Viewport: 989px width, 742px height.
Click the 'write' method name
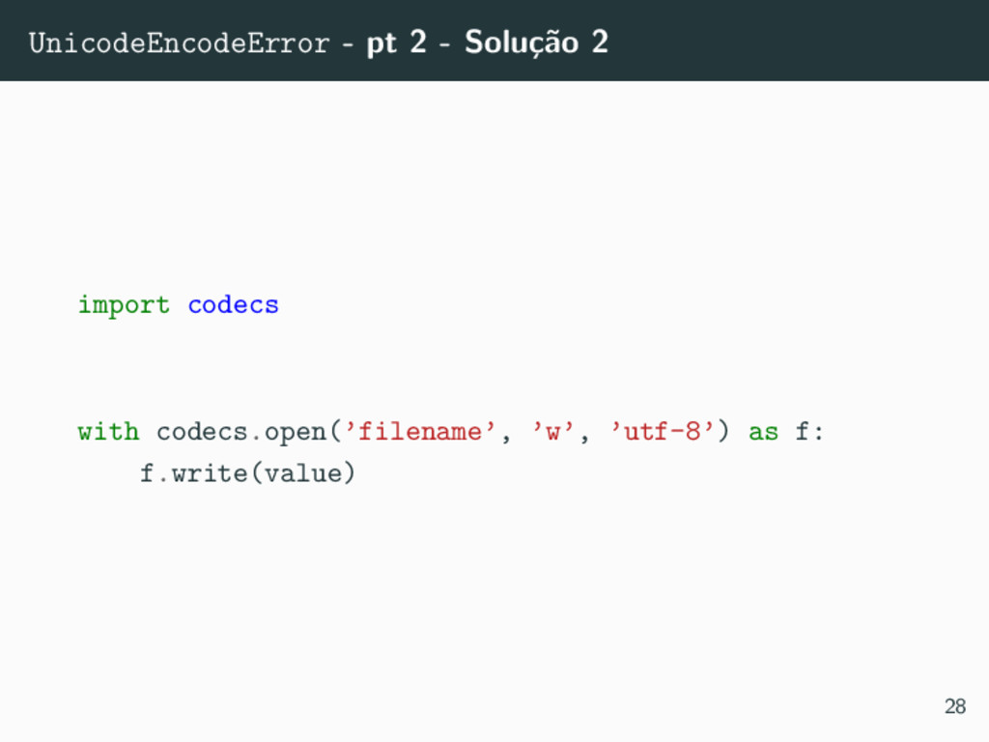(x=210, y=473)
